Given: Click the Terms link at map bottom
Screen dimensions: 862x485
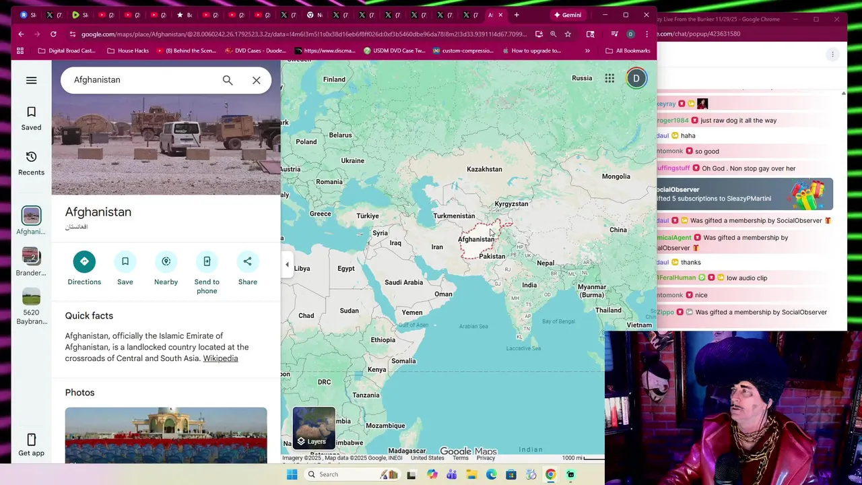Looking at the screenshot, I should point(461,458).
